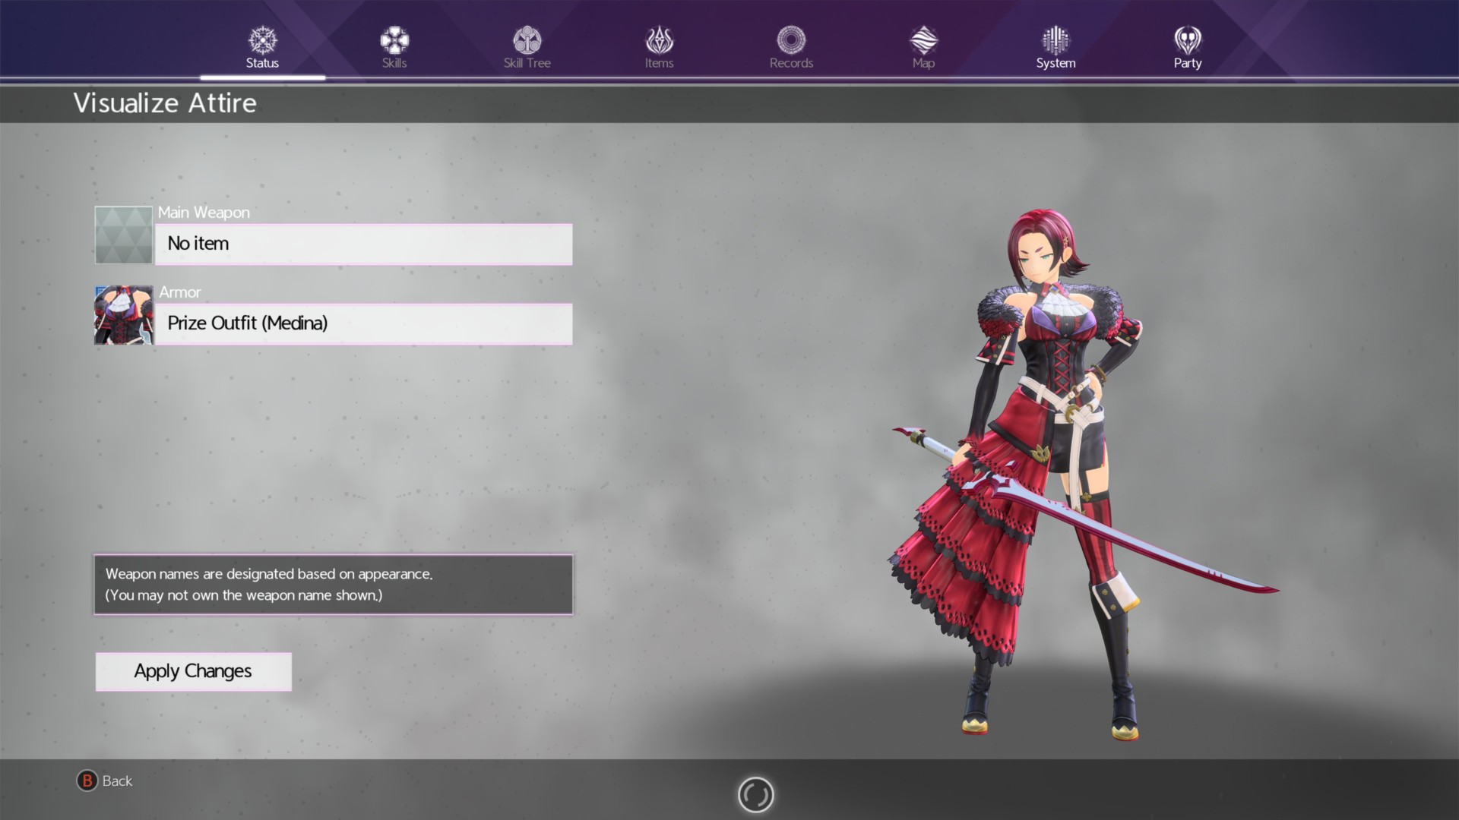The image size is (1459, 820).
Task: Switch to the System tab label
Action: 1055,63
